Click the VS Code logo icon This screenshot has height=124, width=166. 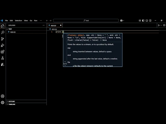click(x=2, y=21)
